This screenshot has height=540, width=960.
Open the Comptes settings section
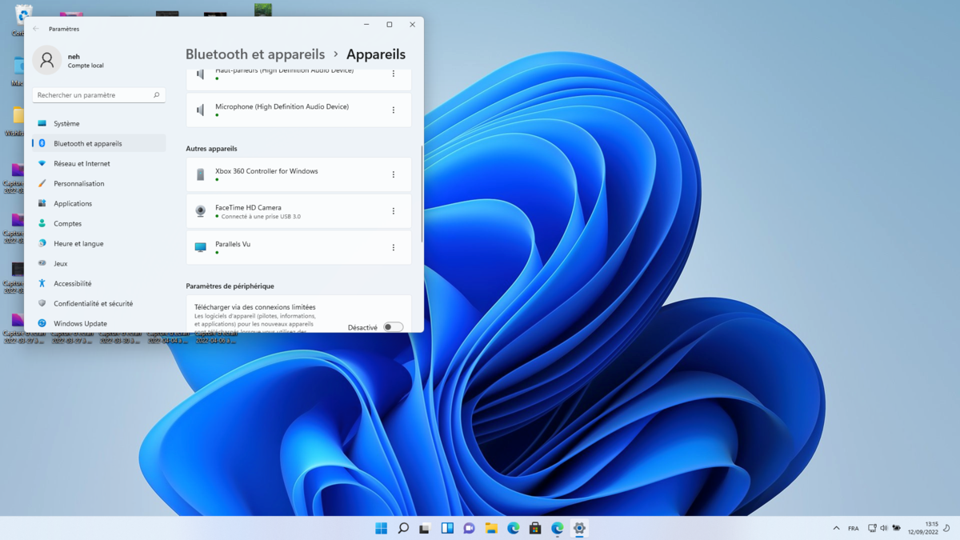pyautogui.click(x=99, y=223)
